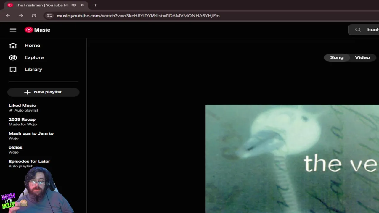Click "Made for Wojo" subtitle text

(23, 124)
